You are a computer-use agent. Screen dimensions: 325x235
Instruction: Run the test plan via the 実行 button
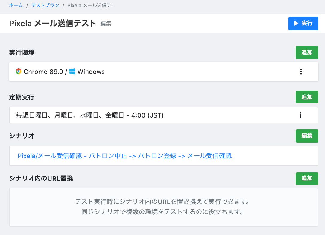(x=303, y=24)
